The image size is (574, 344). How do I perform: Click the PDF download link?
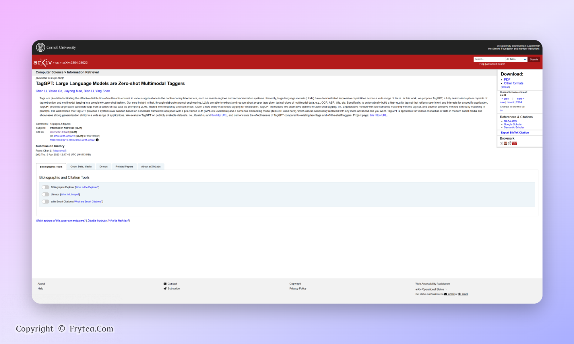pyautogui.click(x=507, y=80)
